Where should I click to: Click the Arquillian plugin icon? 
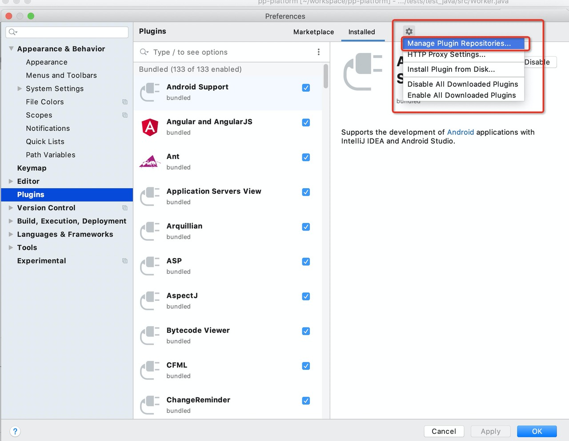click(x=150, y=231)
